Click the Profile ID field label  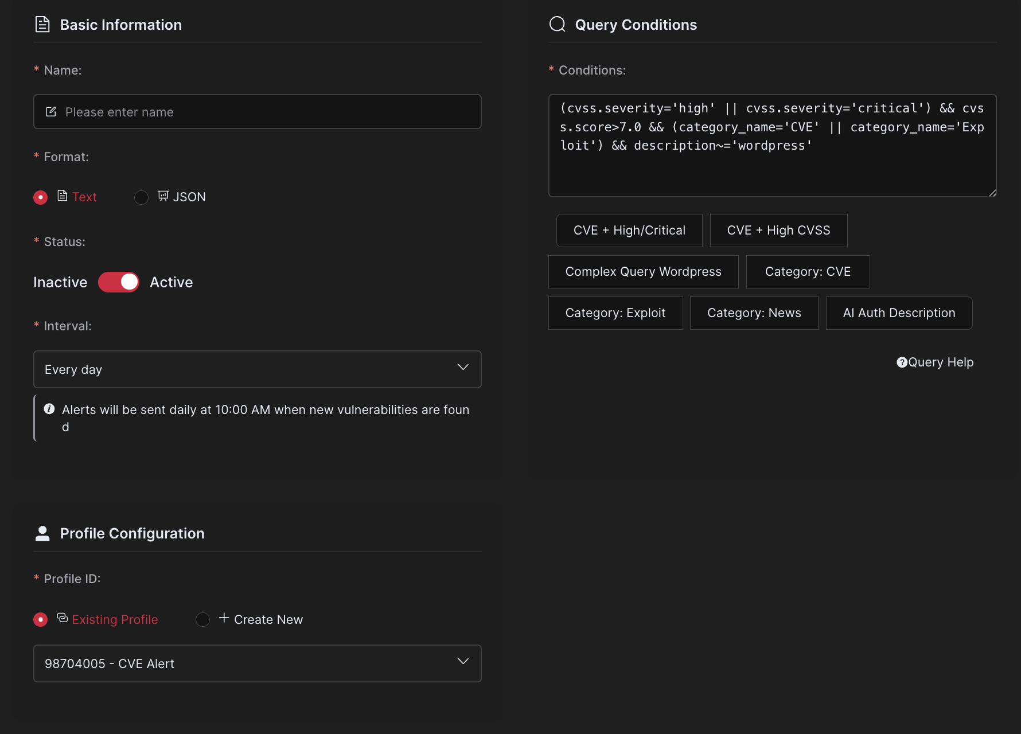pyautogui.click(x=72, y=579)
